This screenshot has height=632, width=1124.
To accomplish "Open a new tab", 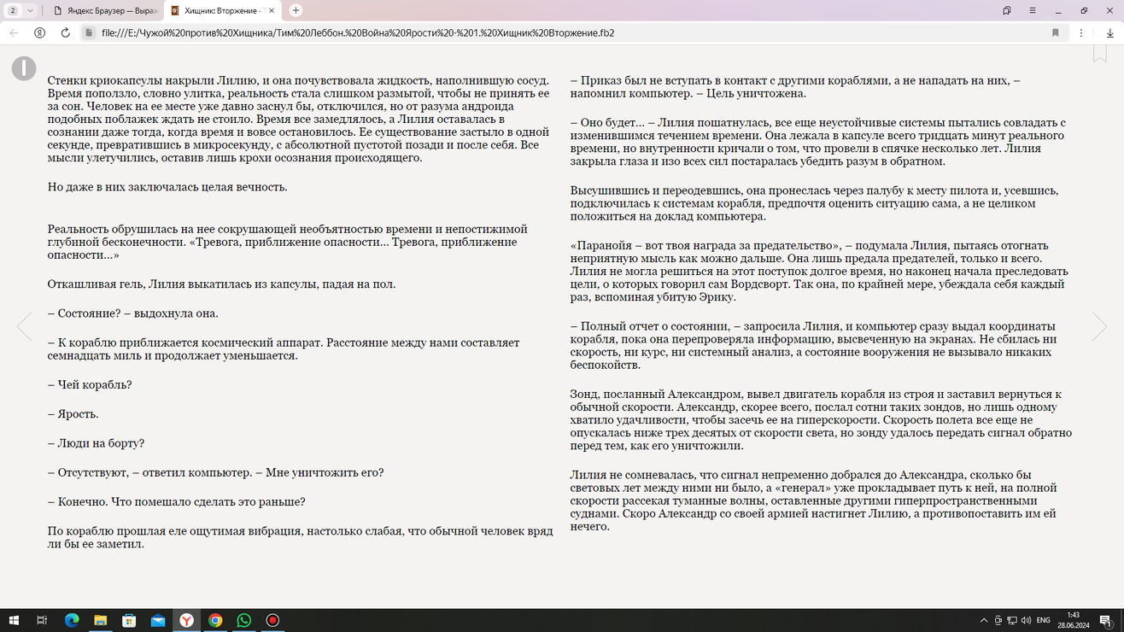I will point(296,10).
